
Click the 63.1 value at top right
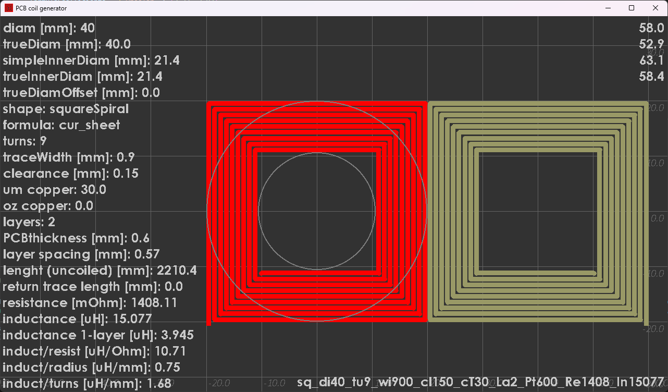tap(652, 60)
